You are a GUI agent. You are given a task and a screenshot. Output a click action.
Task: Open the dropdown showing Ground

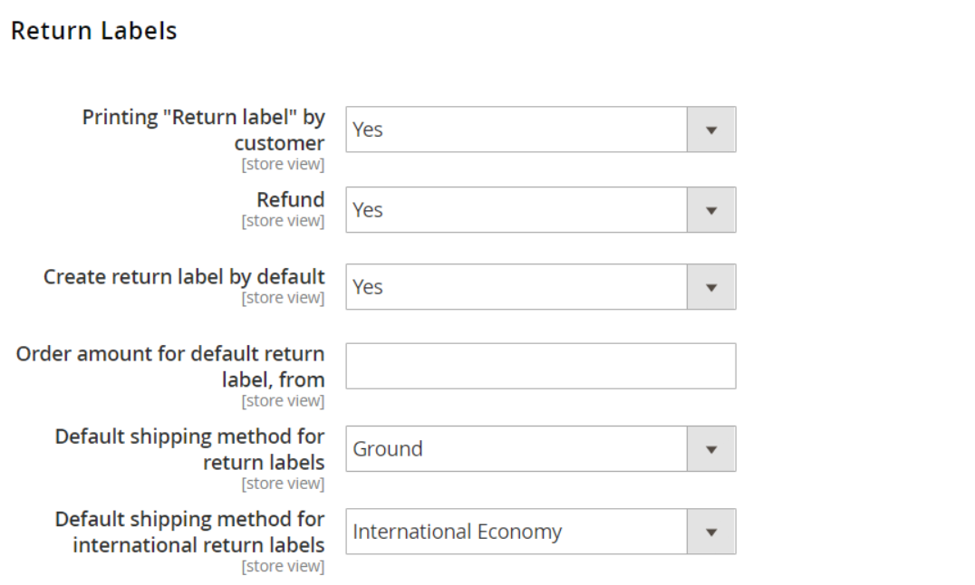pyautogui.click(x=541, y=449)
